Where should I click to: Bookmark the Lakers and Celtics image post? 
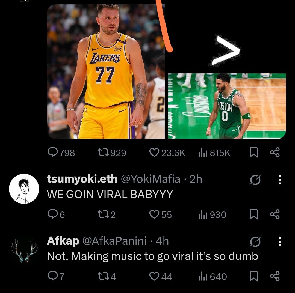[253, 153]
